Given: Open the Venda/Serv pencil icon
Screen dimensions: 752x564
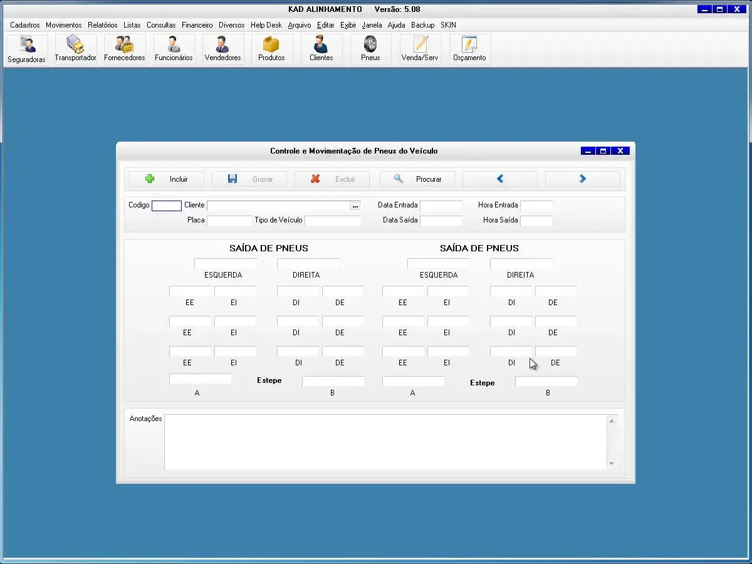Looking at the screenshot, I should (x=420, y=50).
